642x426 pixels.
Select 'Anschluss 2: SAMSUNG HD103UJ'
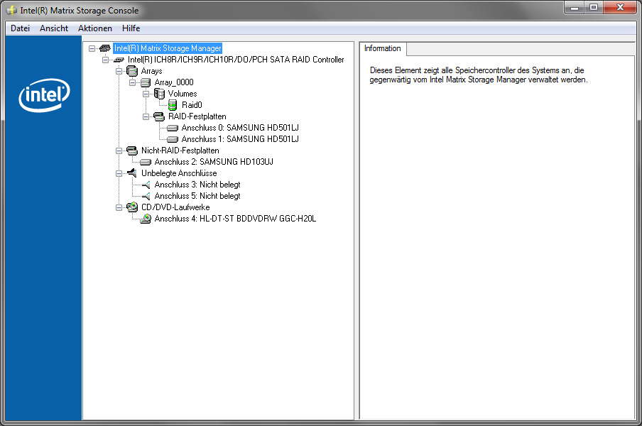click(x=214, y=162)
